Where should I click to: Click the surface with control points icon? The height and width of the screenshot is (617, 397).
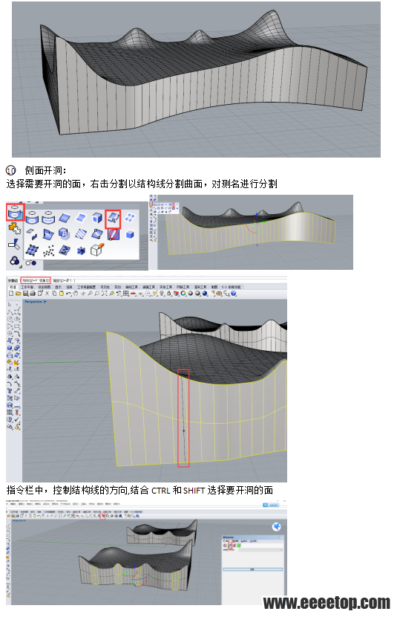point(32,251)
